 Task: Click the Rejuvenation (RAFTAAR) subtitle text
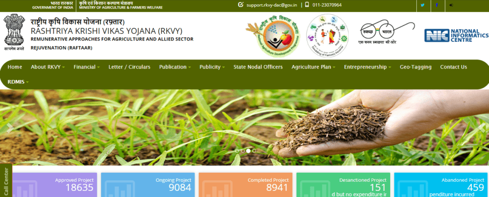(62, 48)
